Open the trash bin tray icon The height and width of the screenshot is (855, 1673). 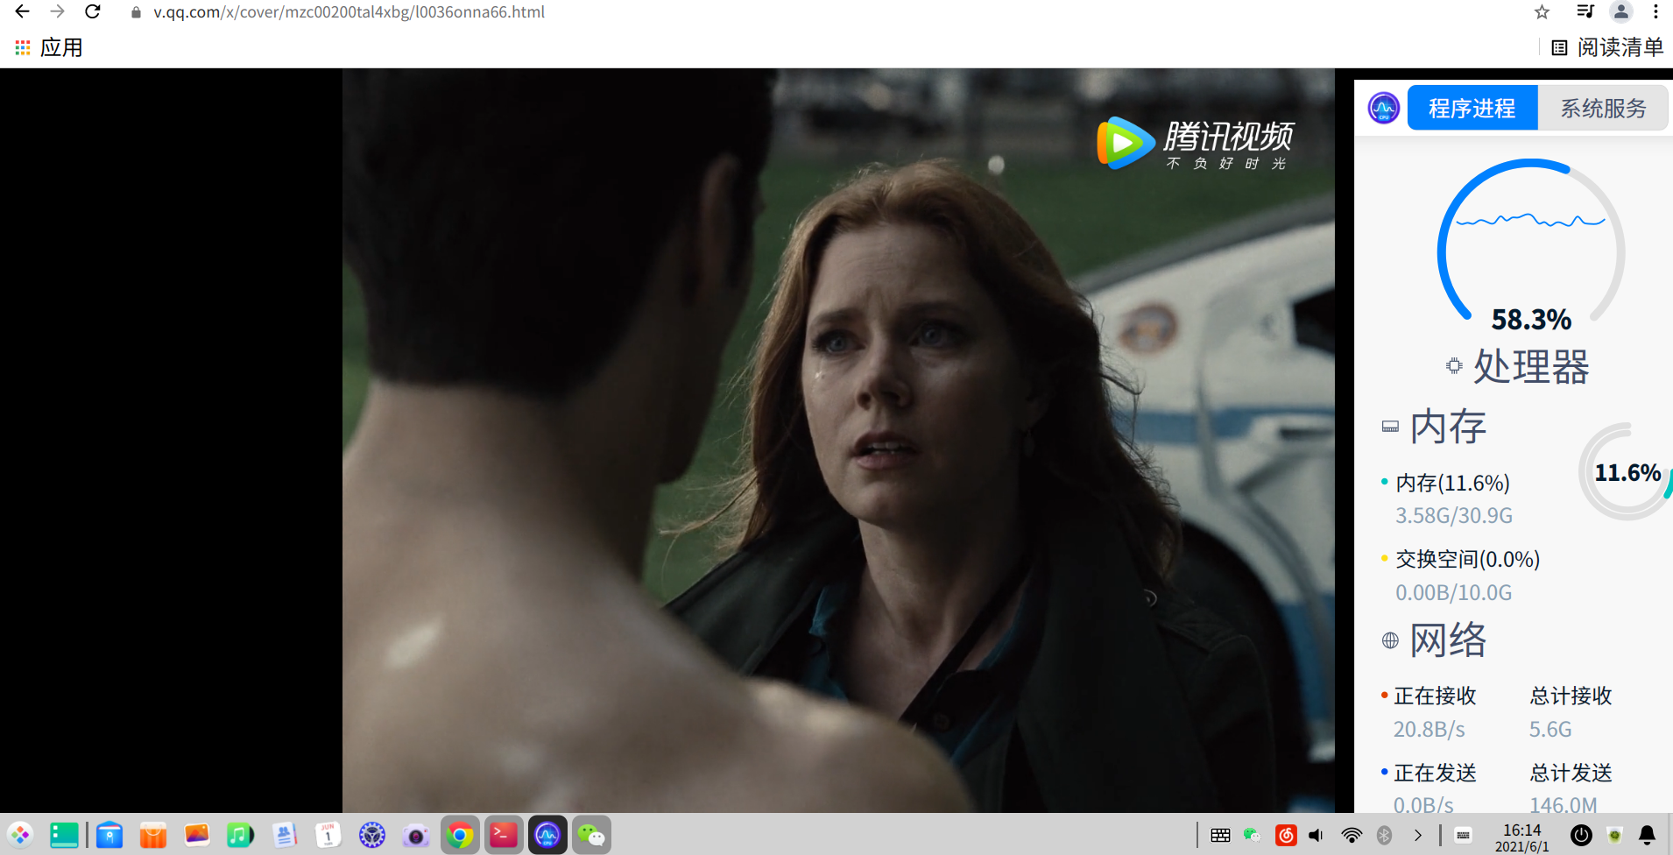(x=1615, y=836)
